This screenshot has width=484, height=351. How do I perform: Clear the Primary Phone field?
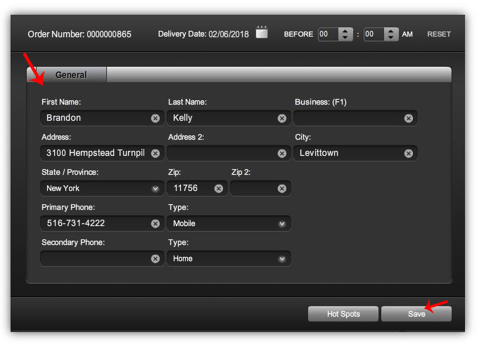pos(155,223)
